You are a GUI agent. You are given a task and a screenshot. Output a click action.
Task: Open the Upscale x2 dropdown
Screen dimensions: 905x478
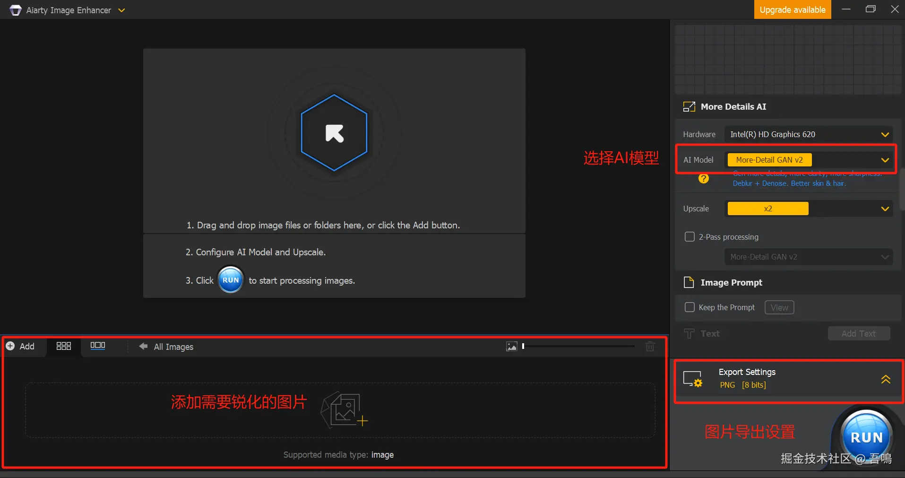tap(809, 209)
